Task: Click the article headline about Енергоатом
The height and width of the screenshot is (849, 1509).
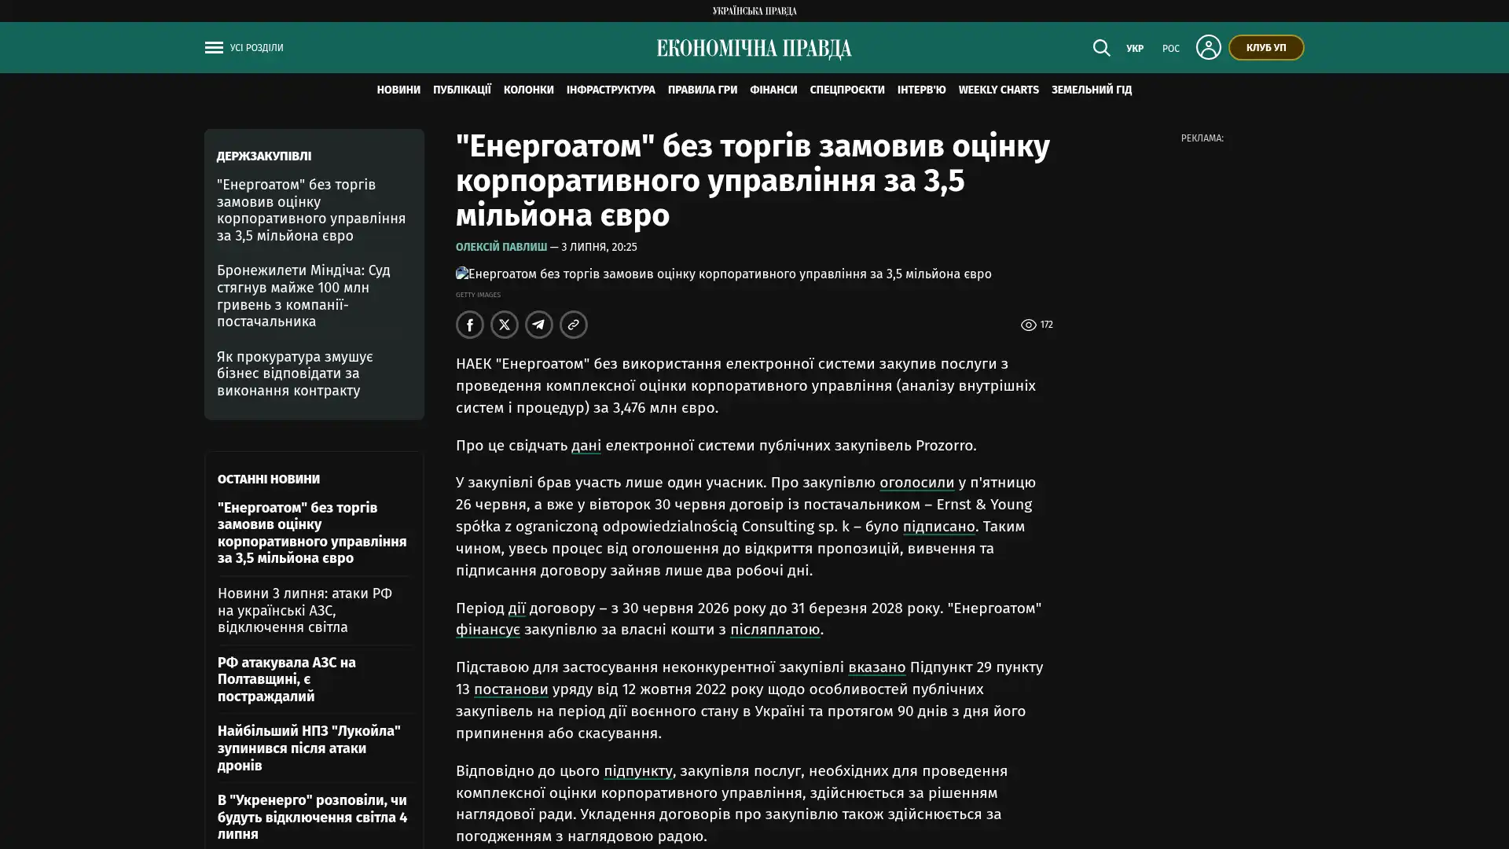Action: pyautogui.click(x=753, y=181)
